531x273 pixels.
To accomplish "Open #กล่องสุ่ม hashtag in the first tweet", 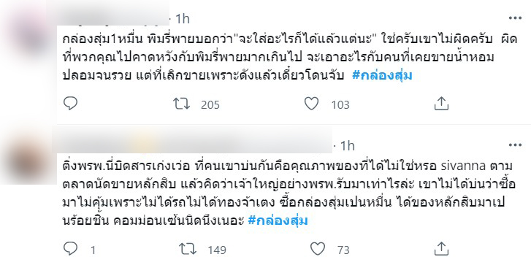I will click(x=382, y=75).
